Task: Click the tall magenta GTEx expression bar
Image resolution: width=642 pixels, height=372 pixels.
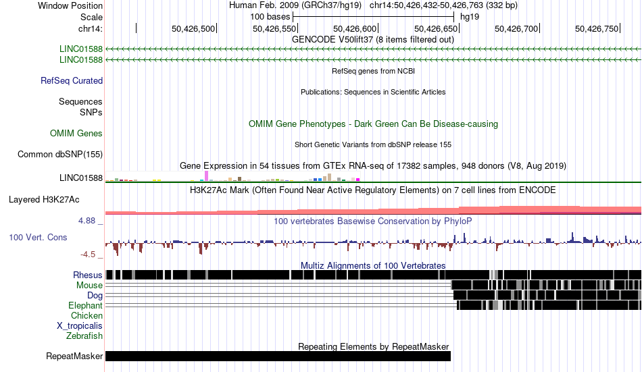Action: point(206,176)
